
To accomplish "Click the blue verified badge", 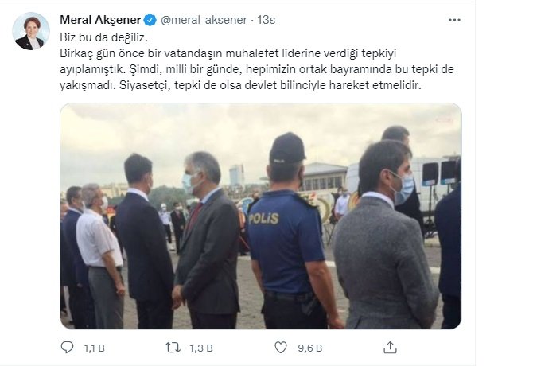I will tap(150, 20).
